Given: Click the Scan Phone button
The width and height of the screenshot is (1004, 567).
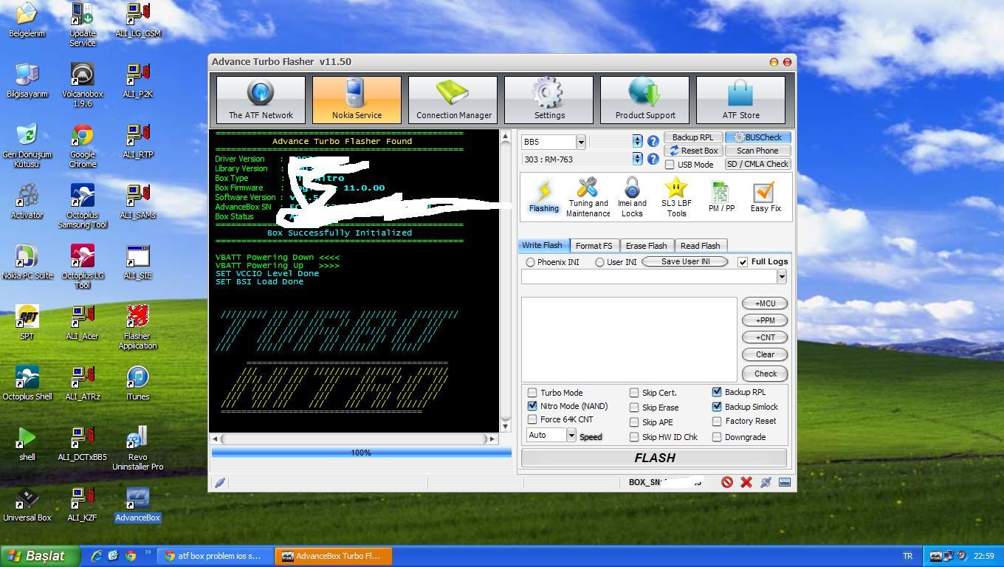Looking at the screenshot, I should 757,151.
